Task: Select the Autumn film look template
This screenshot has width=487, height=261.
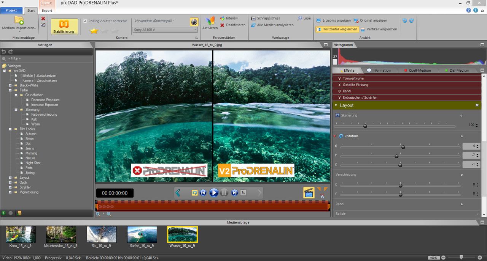Action: 31,134
